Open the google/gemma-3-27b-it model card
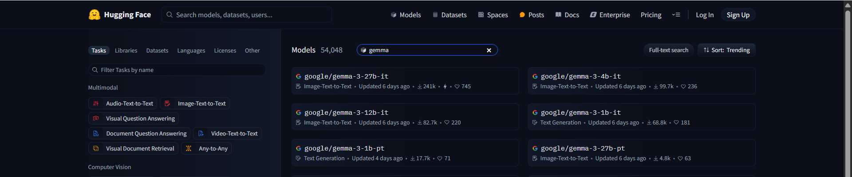 point(346,76)
